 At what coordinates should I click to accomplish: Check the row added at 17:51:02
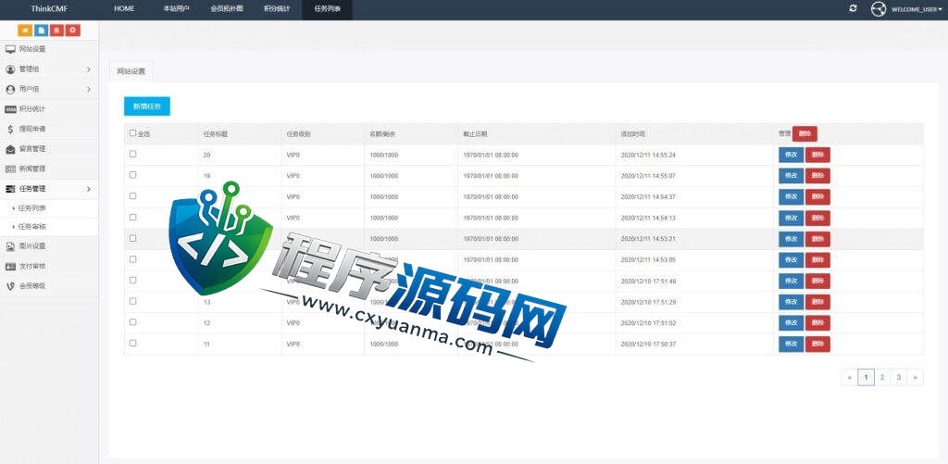[x=133, y=322]
